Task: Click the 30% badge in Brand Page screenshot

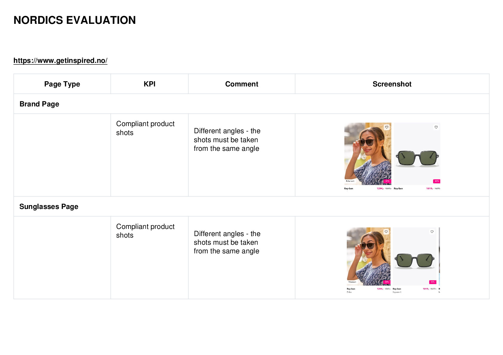Action: click(387, 181)
